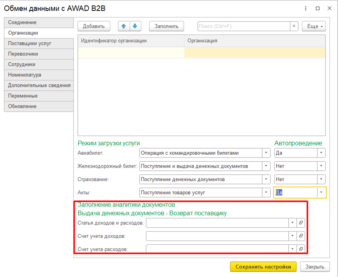Image resolution: width=338 pixels, height=277 pixels.
Task: Save settings with Сохранить настройки
Action: pos(263,267)
